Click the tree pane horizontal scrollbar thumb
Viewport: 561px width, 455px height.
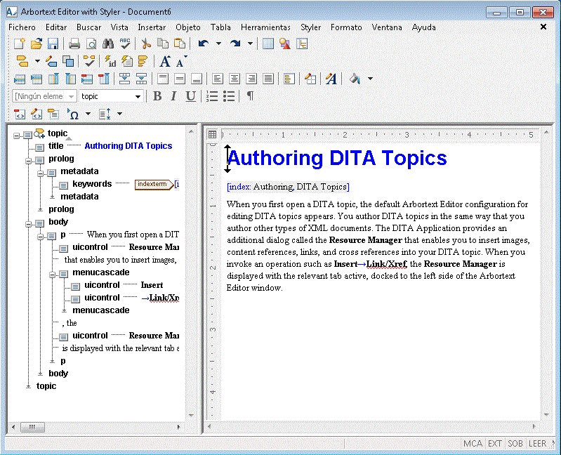32,427
